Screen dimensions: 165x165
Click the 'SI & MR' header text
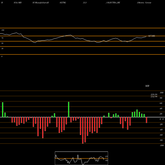[17, 3]
